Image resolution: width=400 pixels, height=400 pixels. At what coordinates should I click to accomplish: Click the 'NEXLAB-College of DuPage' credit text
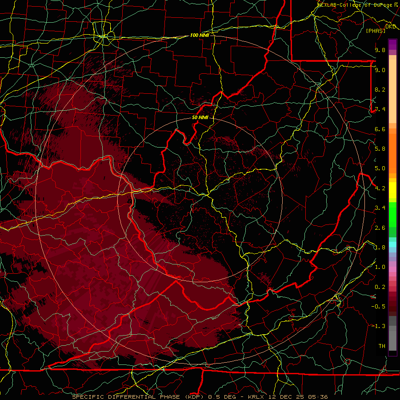354,5
